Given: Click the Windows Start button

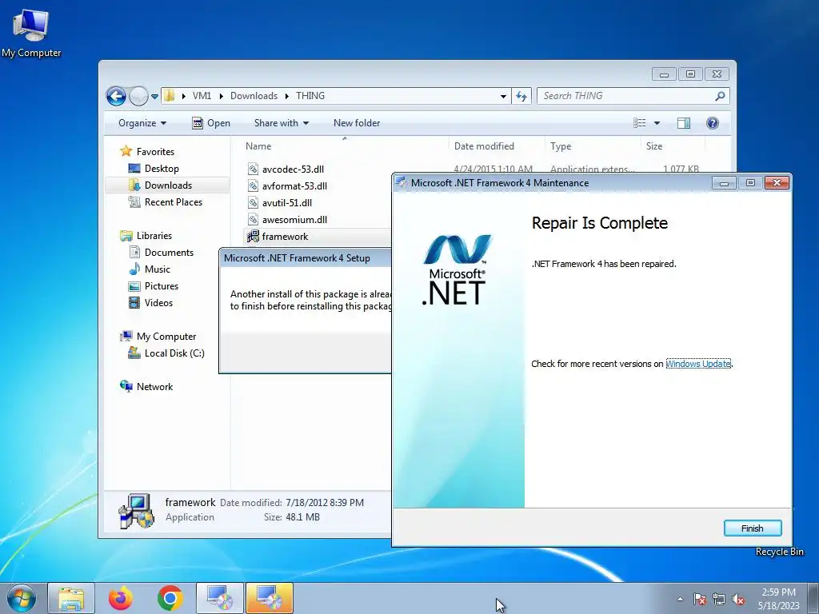Looking at the screenshot, I should (x=22, y=598).
